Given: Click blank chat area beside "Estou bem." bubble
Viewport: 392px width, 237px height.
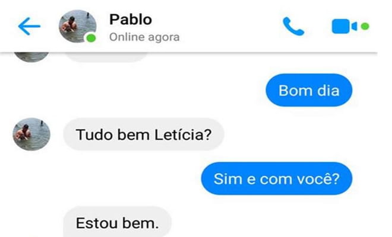Looking at the screenshot, I should (x=263, y=222).
